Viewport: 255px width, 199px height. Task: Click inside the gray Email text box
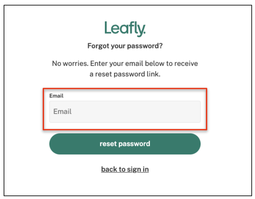click(125, 112)
